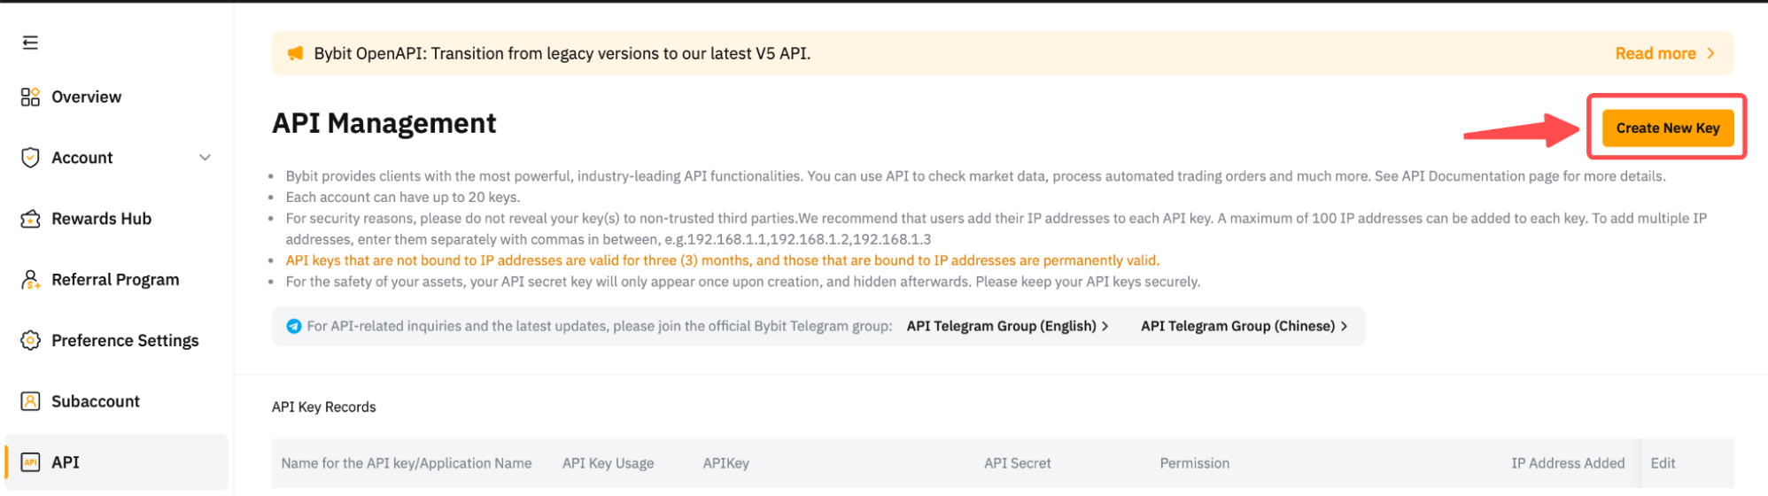Click the Overview grid icon
Image resolution: width=1768 pixels, height=496 pixels.
30,97
